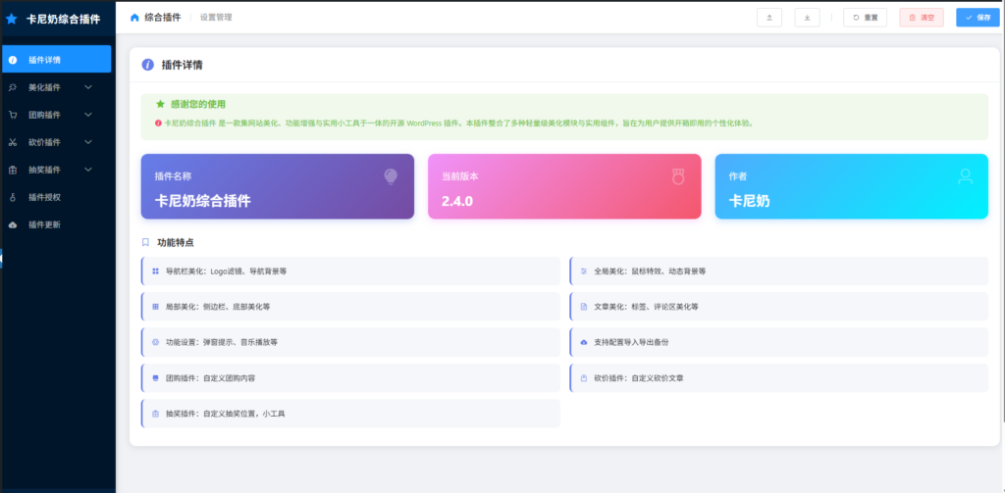This screenshot has width=1005, height=493.
Task: Open 插件更新 in the sidebar
Action: pos(45,224)
